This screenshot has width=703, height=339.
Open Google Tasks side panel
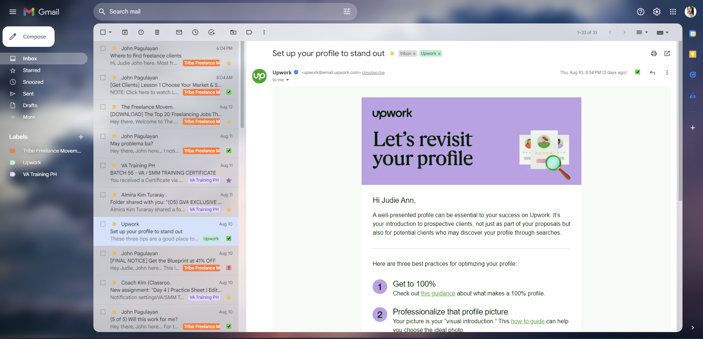tap(693, 75)
